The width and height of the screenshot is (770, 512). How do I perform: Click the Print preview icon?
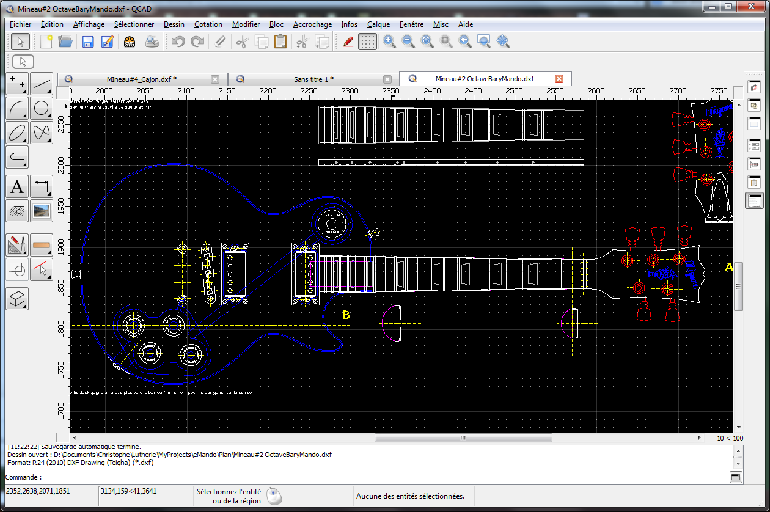pyautogui.click(x=152, y=42)
